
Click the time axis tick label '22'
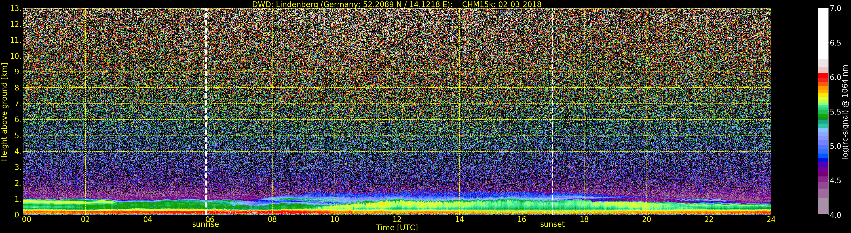(x=709, y=219)
